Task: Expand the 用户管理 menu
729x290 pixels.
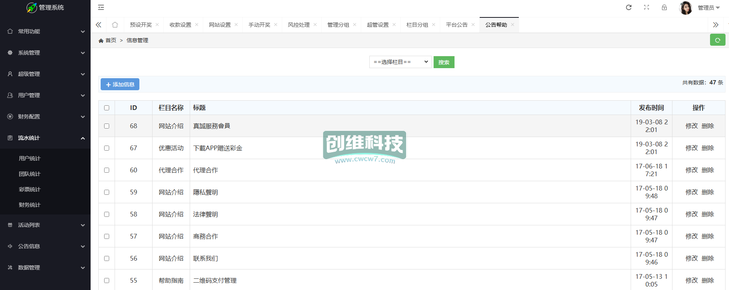Action: pos(45,95)
